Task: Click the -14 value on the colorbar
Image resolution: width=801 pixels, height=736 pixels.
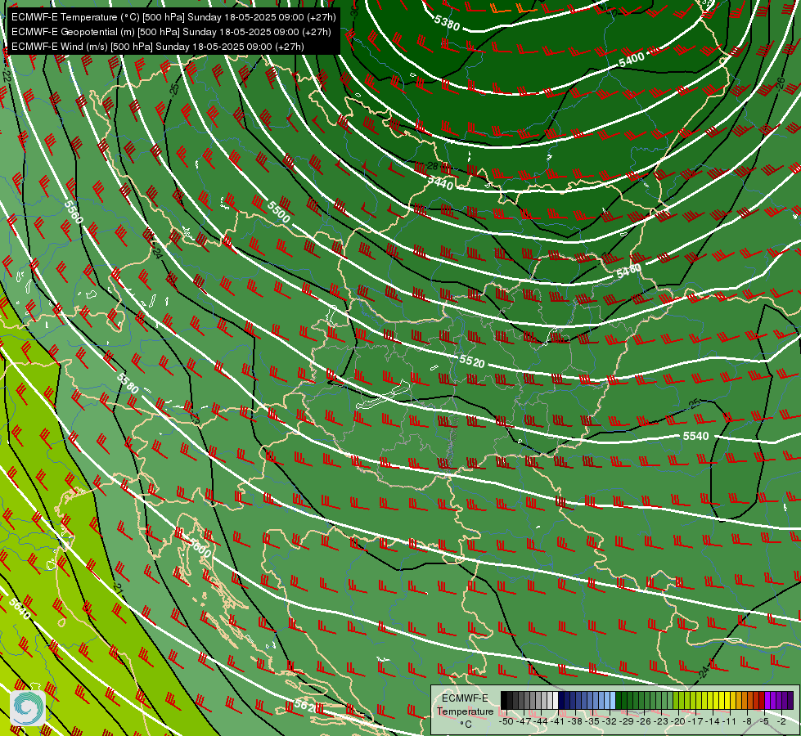Action: point(713,722)
